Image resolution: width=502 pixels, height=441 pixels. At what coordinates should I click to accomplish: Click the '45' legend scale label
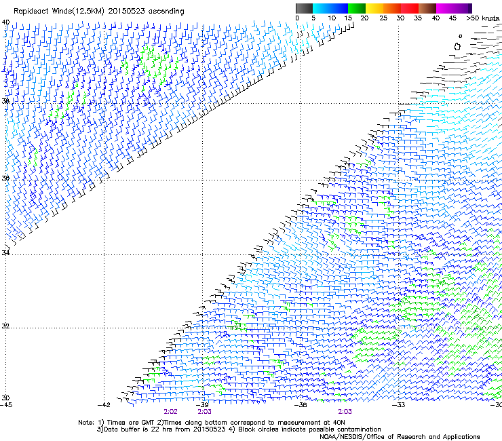point(452,18)
